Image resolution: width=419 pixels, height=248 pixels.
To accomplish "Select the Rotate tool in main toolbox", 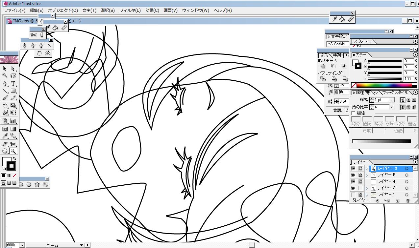I will [5, 106].
